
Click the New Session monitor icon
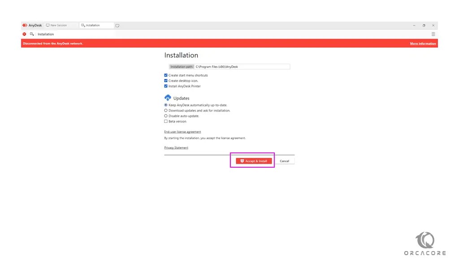48,25
